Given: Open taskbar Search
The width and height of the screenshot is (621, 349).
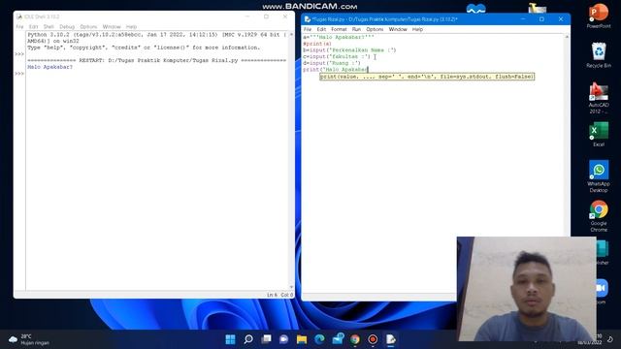Looking at the screenshot, I should [x=248, y=339].
